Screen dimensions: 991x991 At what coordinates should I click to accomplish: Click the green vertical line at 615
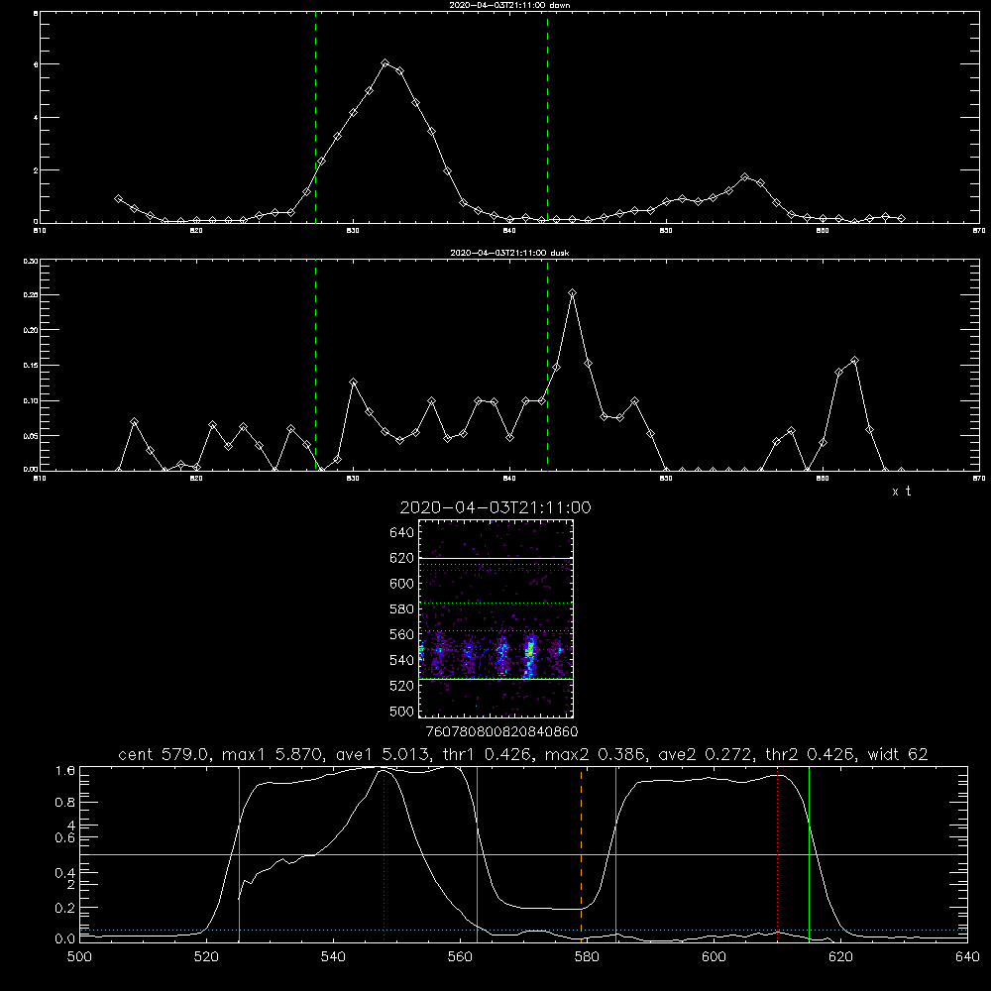pyautogui.click(x=809, y=854)
